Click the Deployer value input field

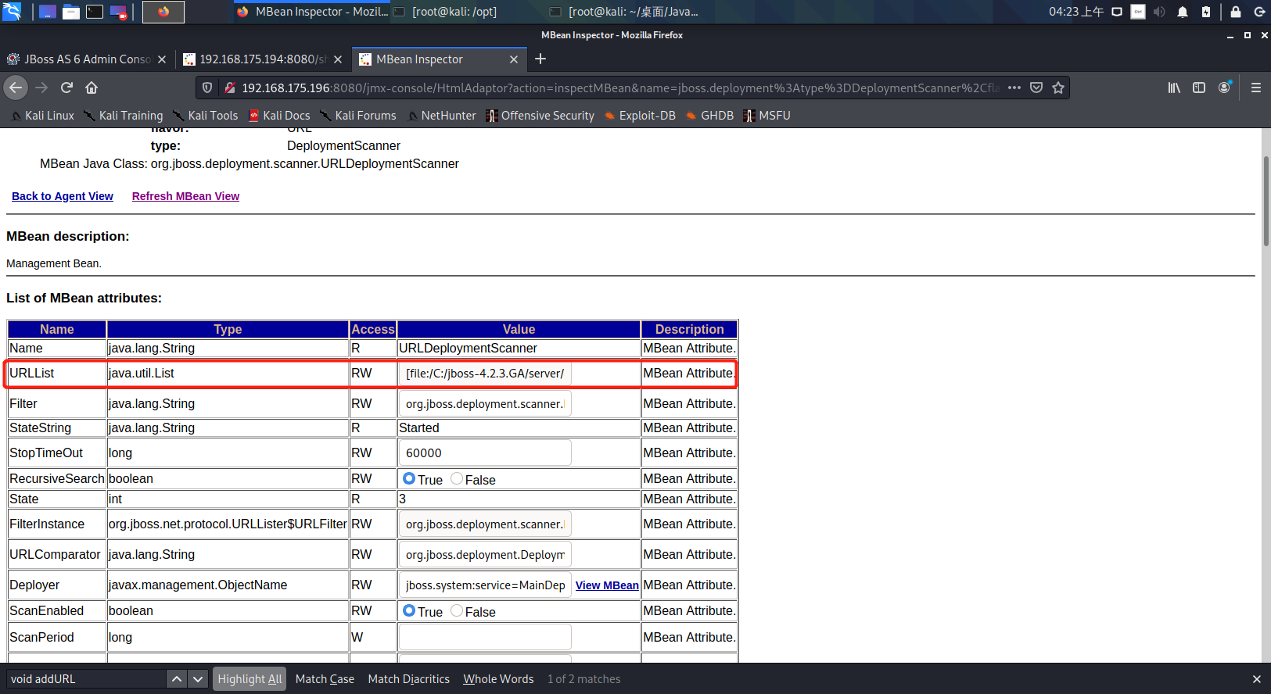[x=485, y=585]
